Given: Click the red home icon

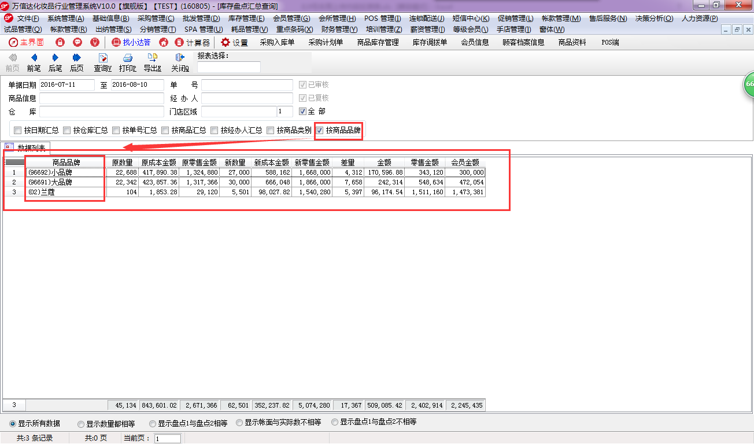Looking at the screenshot, I should pos(164,42).
